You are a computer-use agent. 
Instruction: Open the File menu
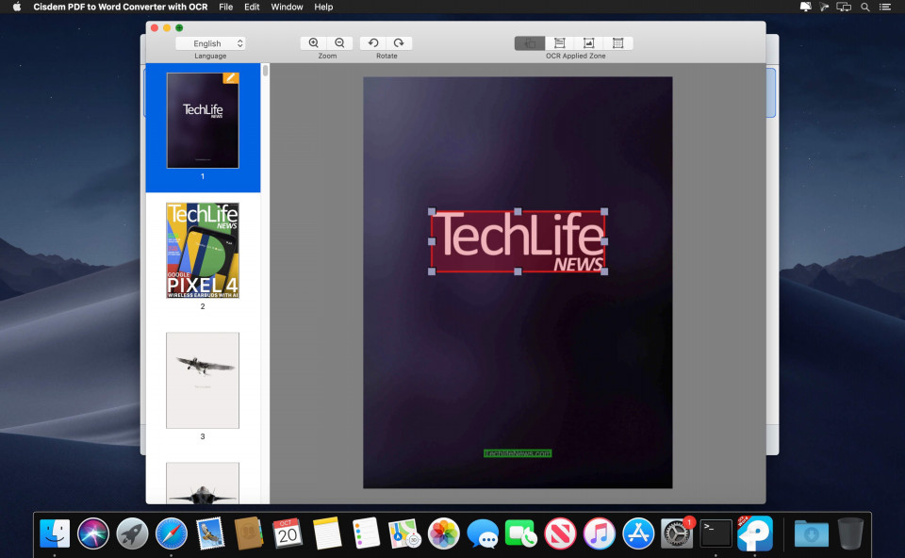225,7
